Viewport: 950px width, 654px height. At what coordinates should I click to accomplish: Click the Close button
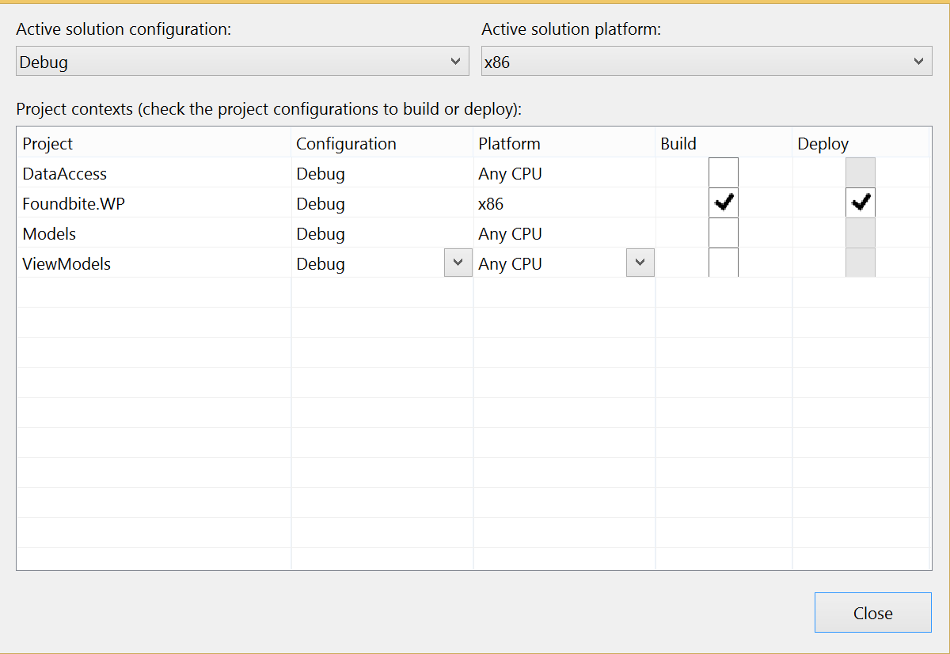click(x=872, y=613)
